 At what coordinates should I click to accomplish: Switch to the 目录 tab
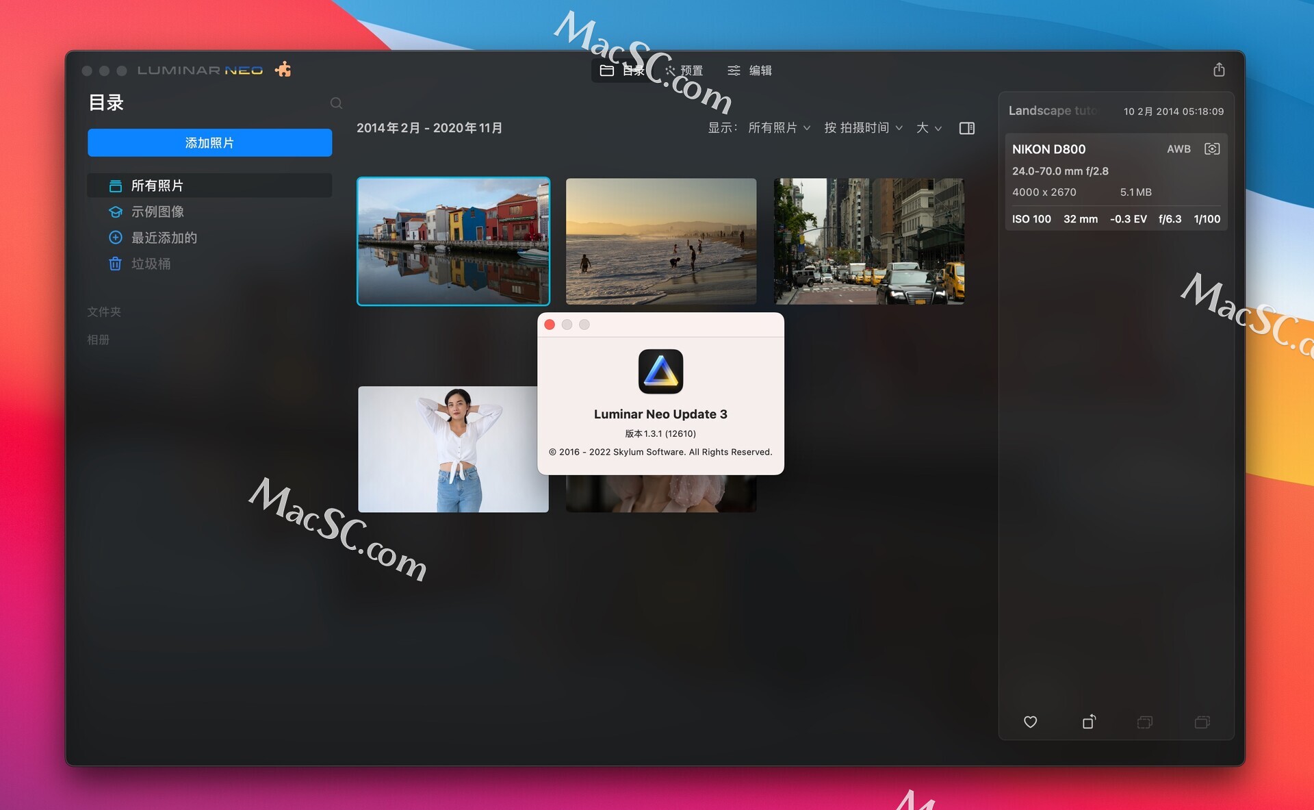(x=622, y=71)
